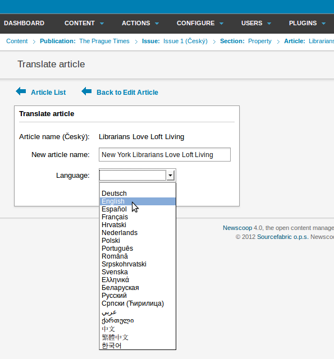Expand the Configure menu arrow

click(x=221, y=24)
